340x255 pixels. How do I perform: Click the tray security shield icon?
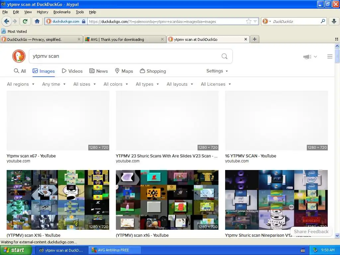coord(315,250)
